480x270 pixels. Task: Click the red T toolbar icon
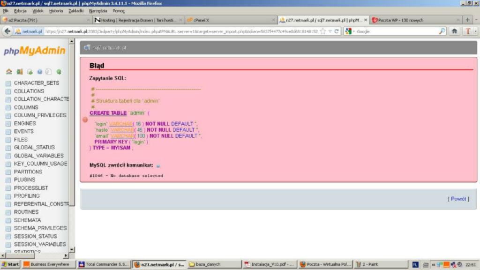click(x=468, y=31)
